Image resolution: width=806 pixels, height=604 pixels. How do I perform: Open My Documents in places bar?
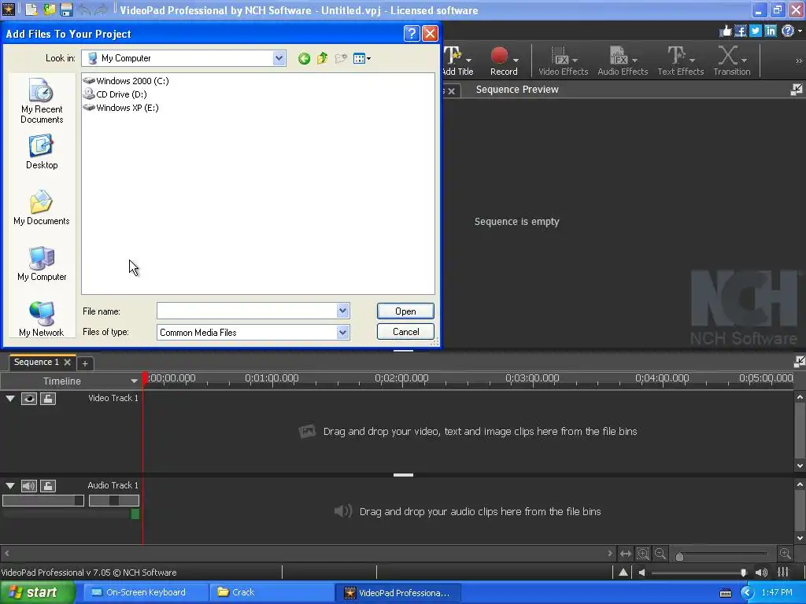tap(42, 208)
